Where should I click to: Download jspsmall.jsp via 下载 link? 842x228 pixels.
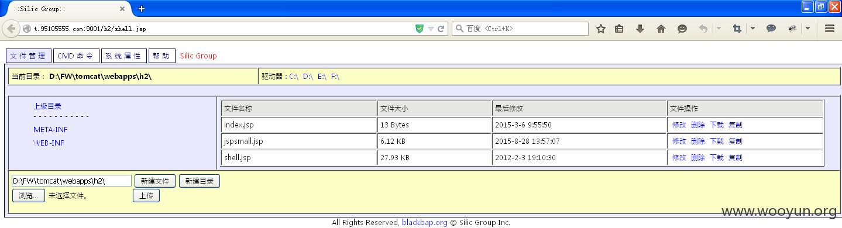(x=717, y=141)
